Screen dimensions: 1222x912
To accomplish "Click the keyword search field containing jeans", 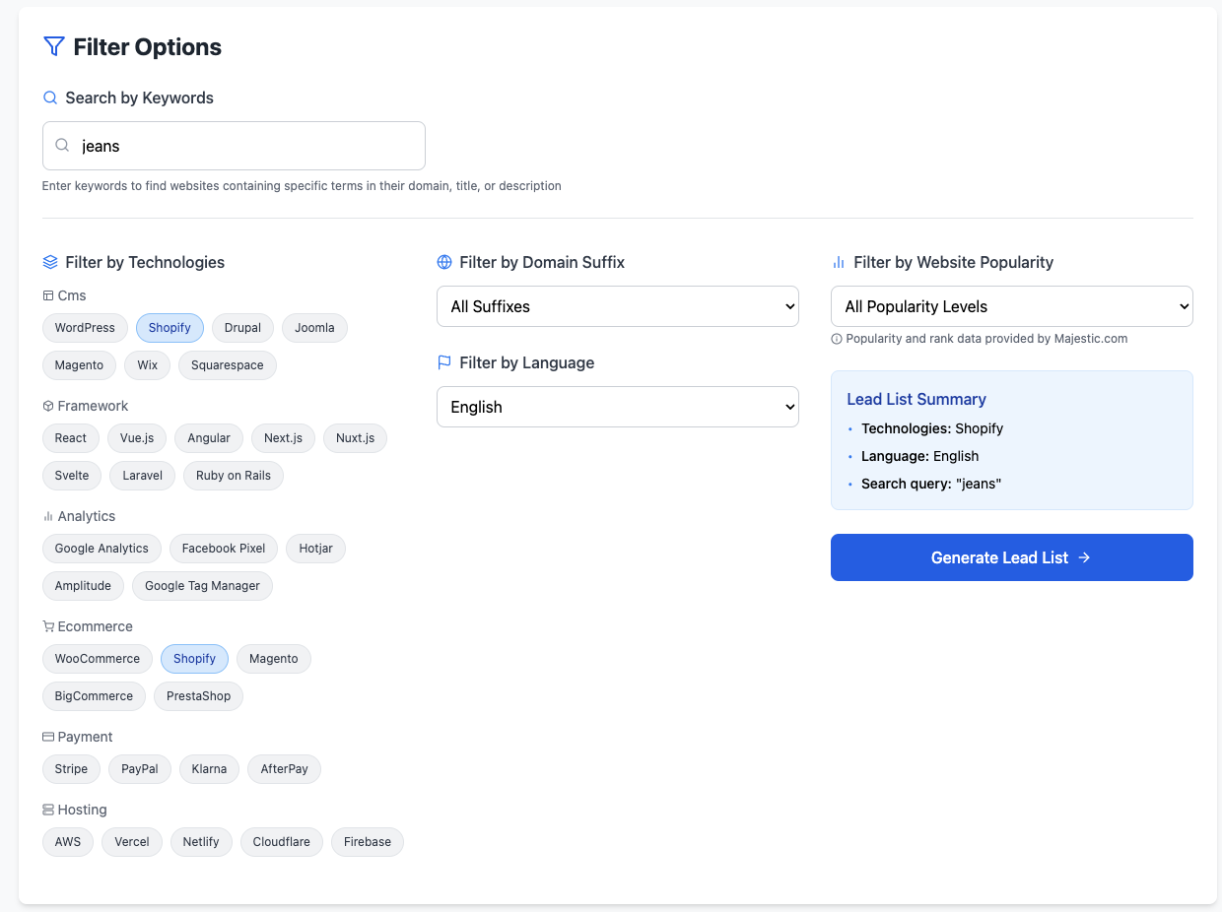I will click(234, 146).
